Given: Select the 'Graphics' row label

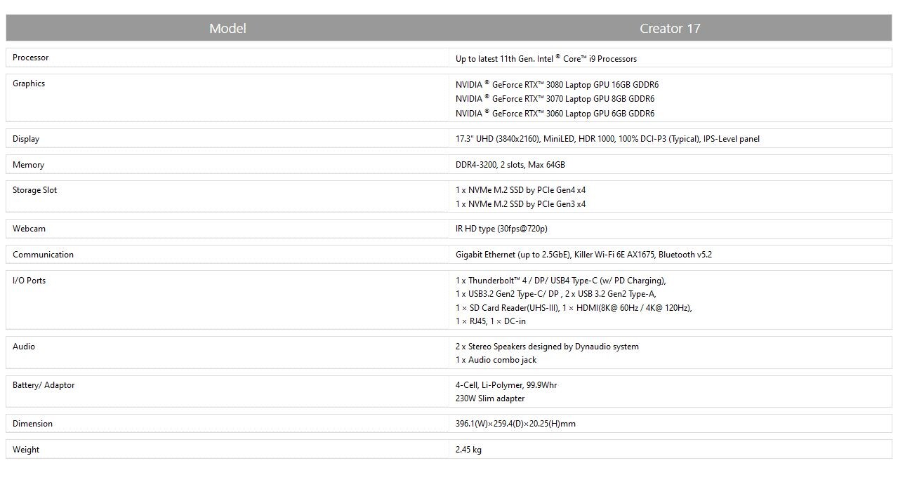Looking at the screenshot, I should tap(29, 83).
